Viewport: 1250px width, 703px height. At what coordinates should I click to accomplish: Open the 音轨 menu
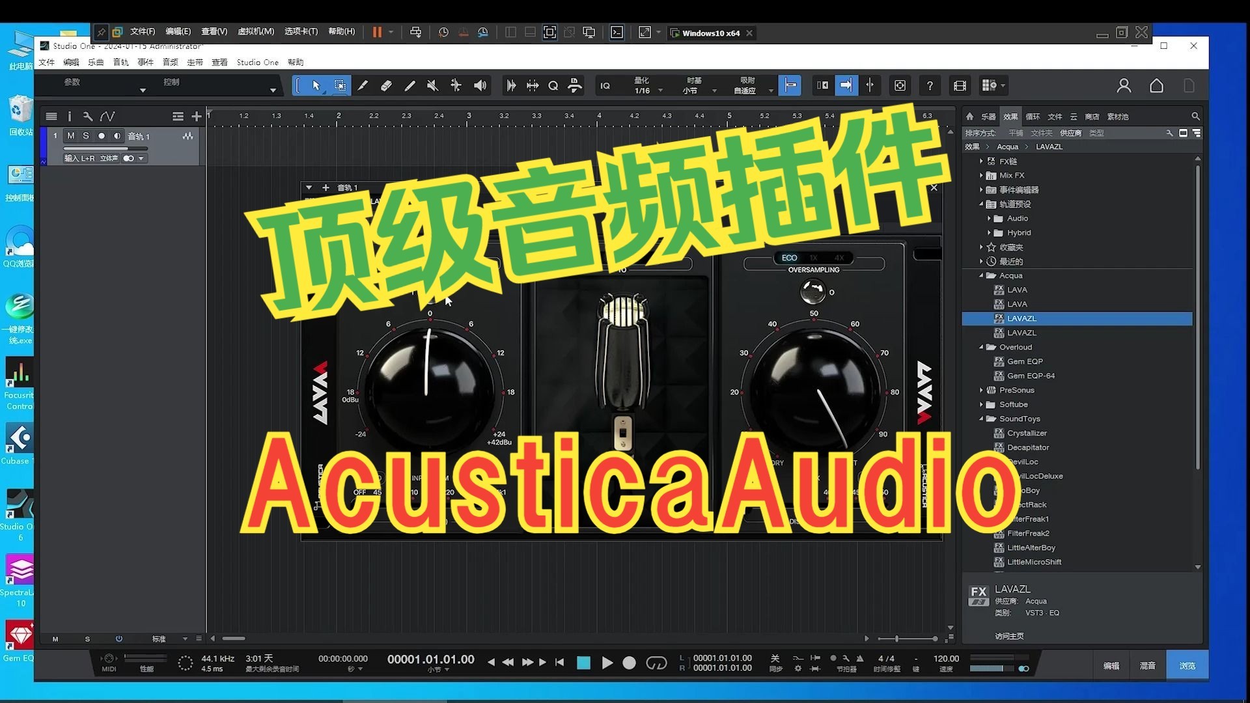[121, 62]
